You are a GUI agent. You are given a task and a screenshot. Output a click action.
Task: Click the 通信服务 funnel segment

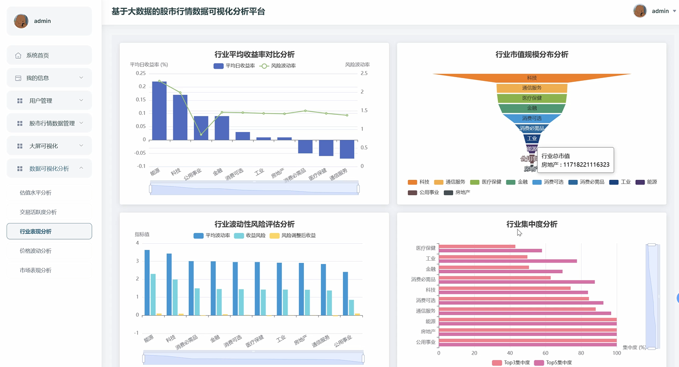click(532, 88)
